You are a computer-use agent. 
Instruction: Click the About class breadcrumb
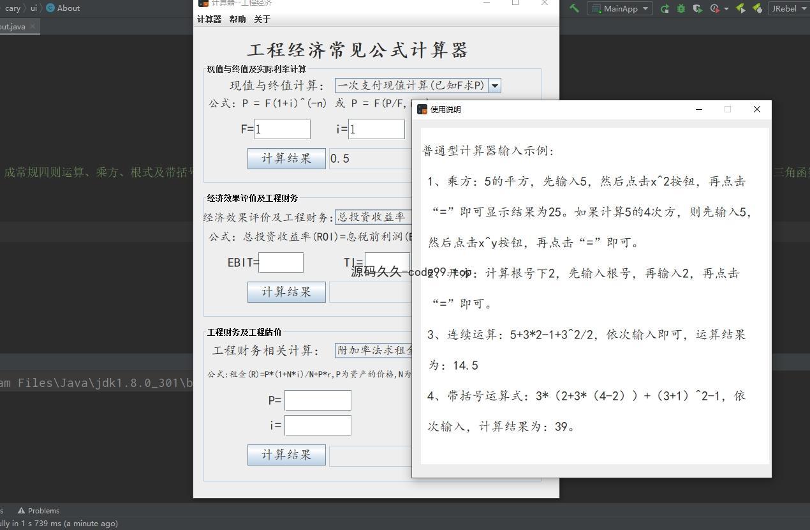click(x=63, y=8)
